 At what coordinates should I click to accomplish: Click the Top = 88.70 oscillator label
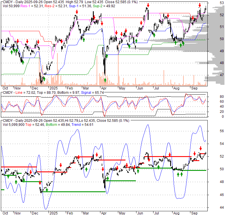tap(46, 93)
